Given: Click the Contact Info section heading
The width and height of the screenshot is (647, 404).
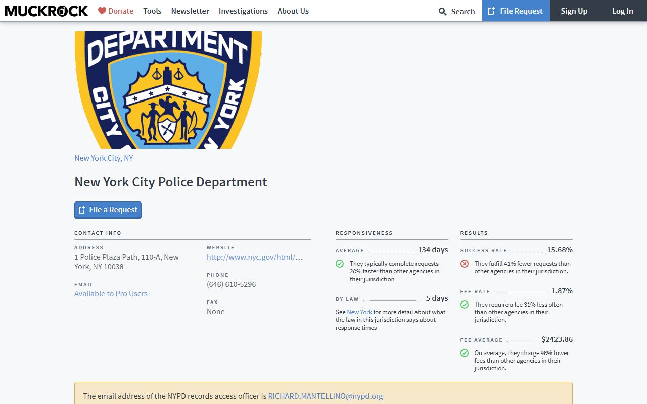Looking at the screenshot, I should click(x=98, y=233).
